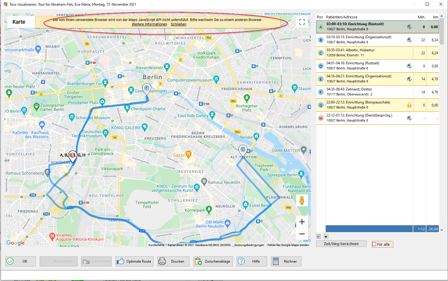Click the address 10117 Berlin, Oberwasserstr. 2
The height and width of the screenshot is (281, 448).
point(349,95)
